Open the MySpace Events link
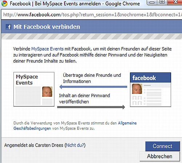The height and width of the screenshot is (163, 182). tap(47, 49)
